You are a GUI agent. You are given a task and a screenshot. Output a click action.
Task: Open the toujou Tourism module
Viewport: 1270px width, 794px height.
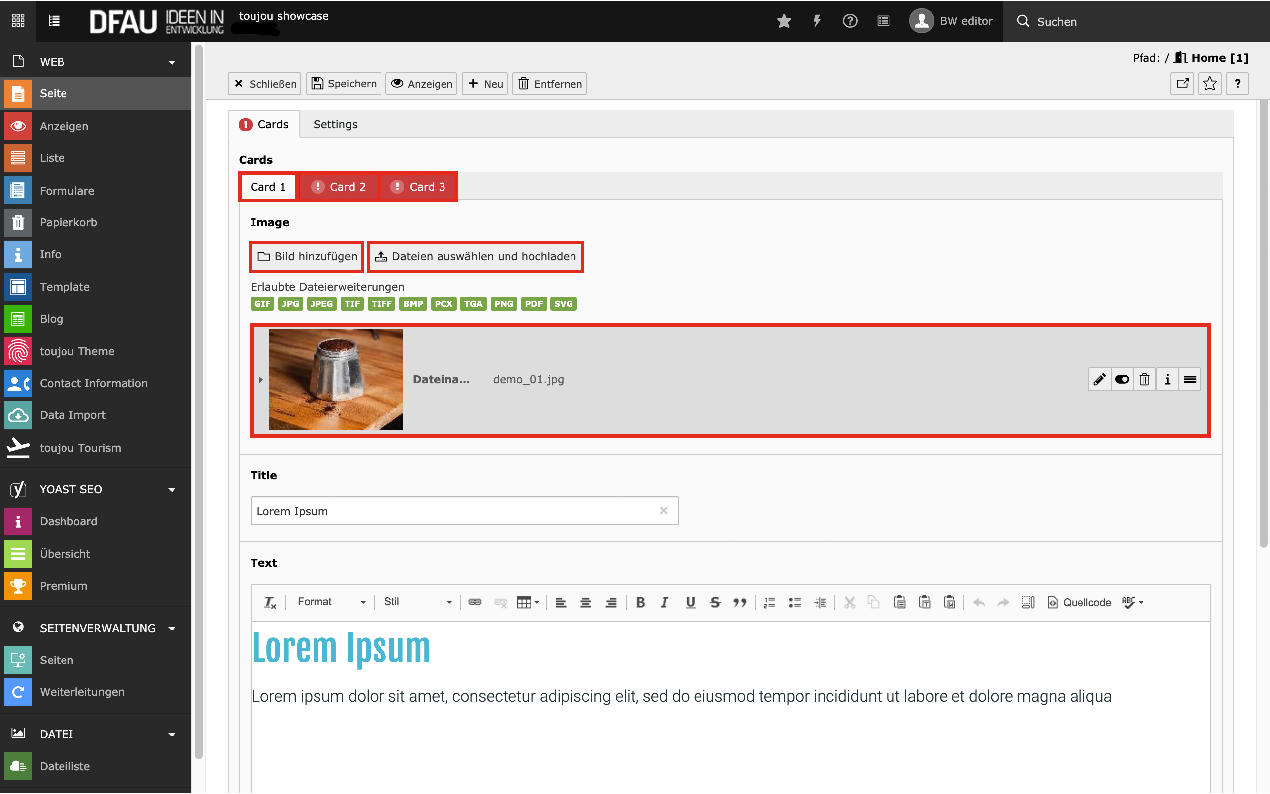point(96,448)
